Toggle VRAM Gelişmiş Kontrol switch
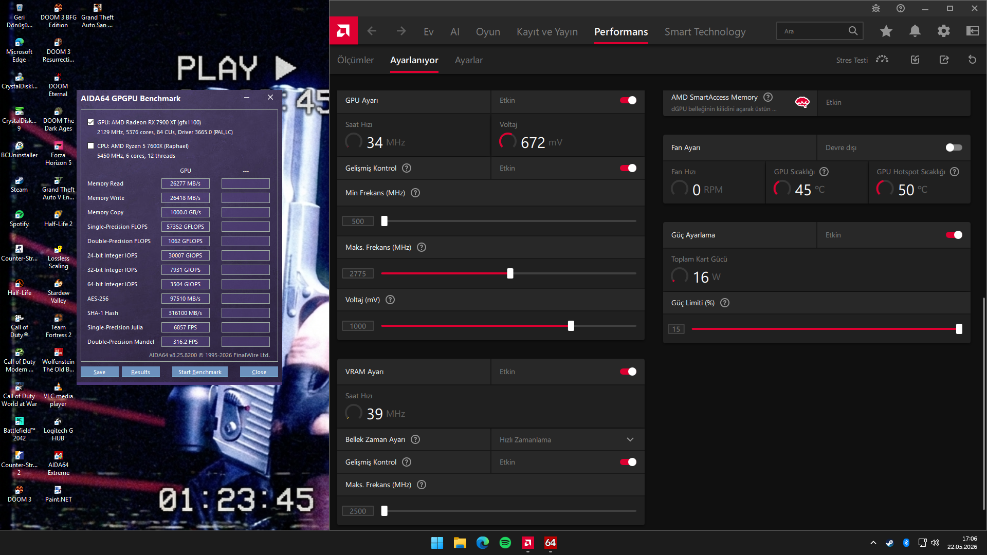The image size is (987, 555). coord(628,462)
